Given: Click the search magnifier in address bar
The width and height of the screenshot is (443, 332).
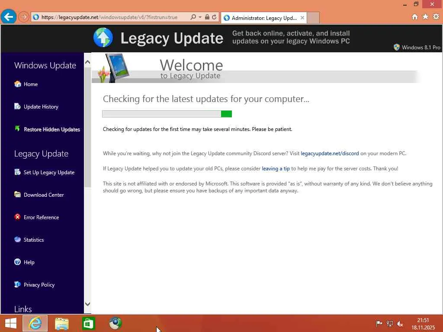Looking at the screenshot, I should 193,17.
